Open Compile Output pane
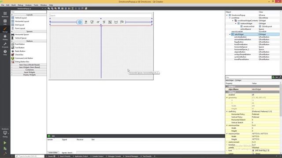Screen dimensions: 282x158 tap(97, 156)
